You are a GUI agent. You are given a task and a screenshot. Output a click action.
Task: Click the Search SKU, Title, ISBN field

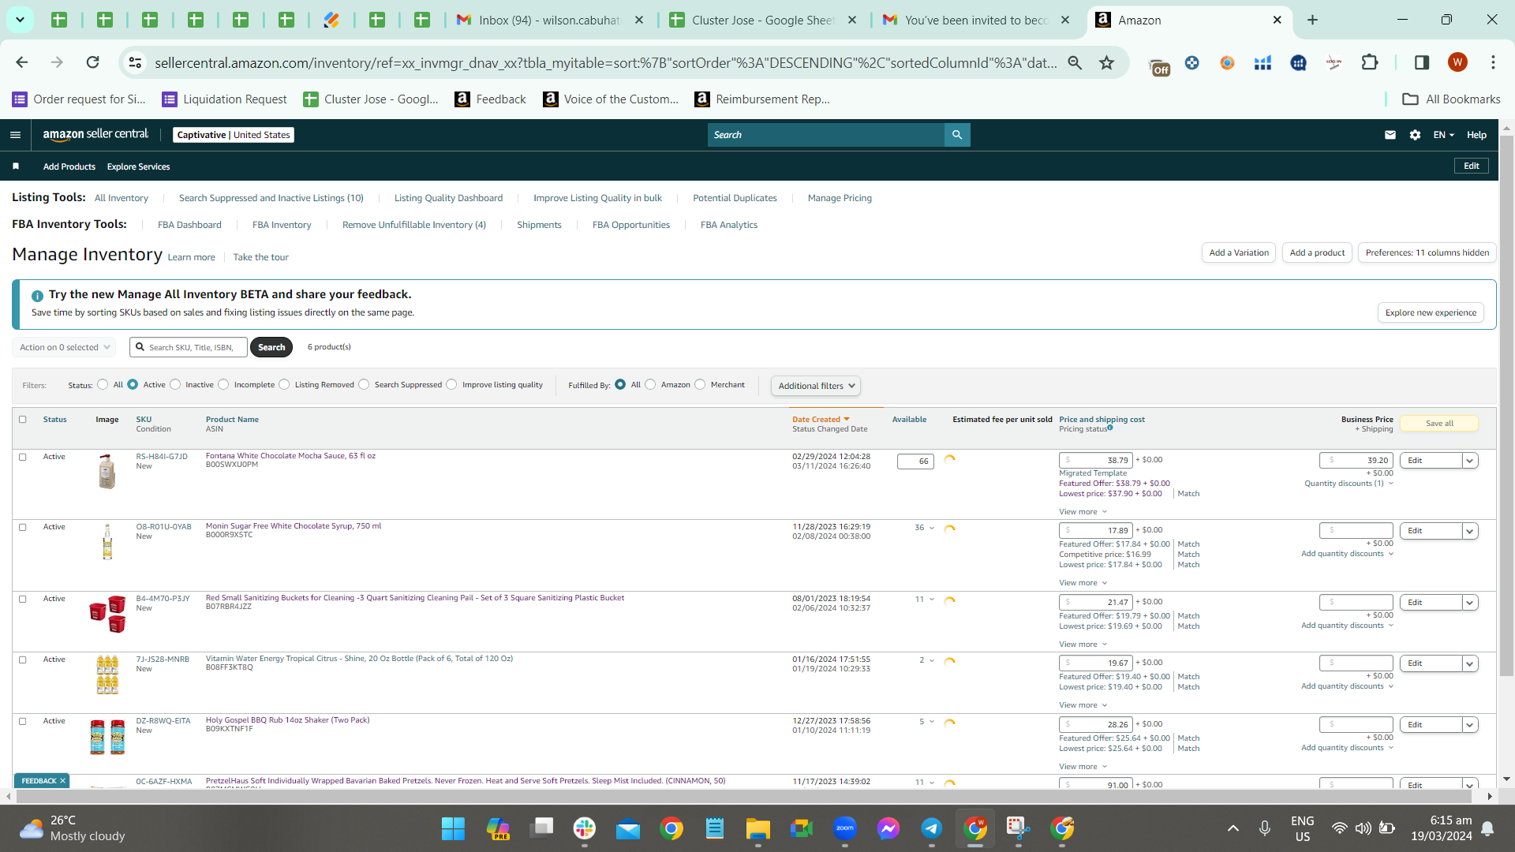tap(189, 347)
